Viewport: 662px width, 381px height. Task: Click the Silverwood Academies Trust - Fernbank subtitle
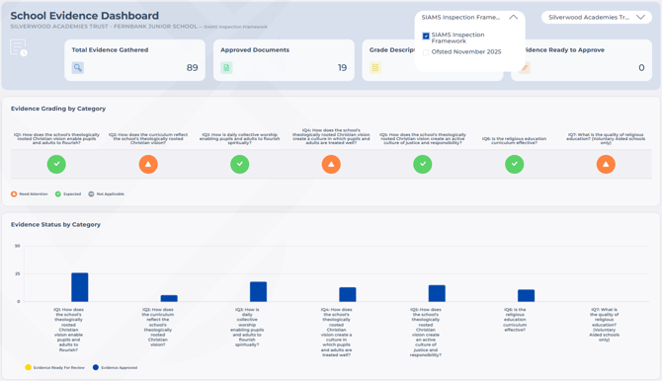104,27
